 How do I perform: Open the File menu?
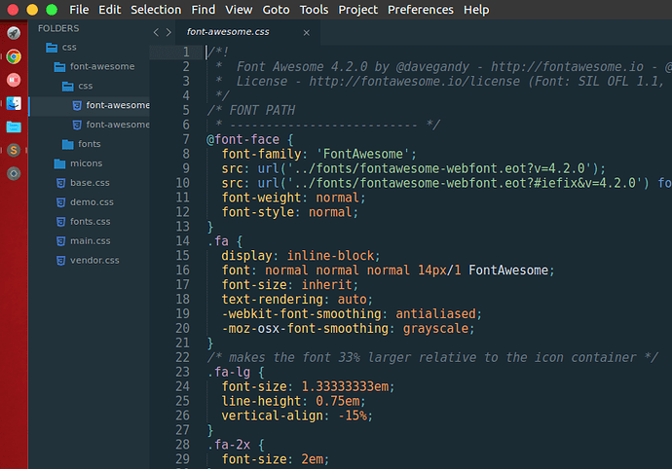79,10
